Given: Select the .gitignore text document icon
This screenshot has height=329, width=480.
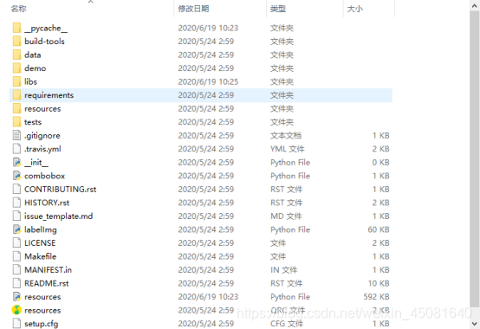Looking at the screenshot, I should (16, 135).
